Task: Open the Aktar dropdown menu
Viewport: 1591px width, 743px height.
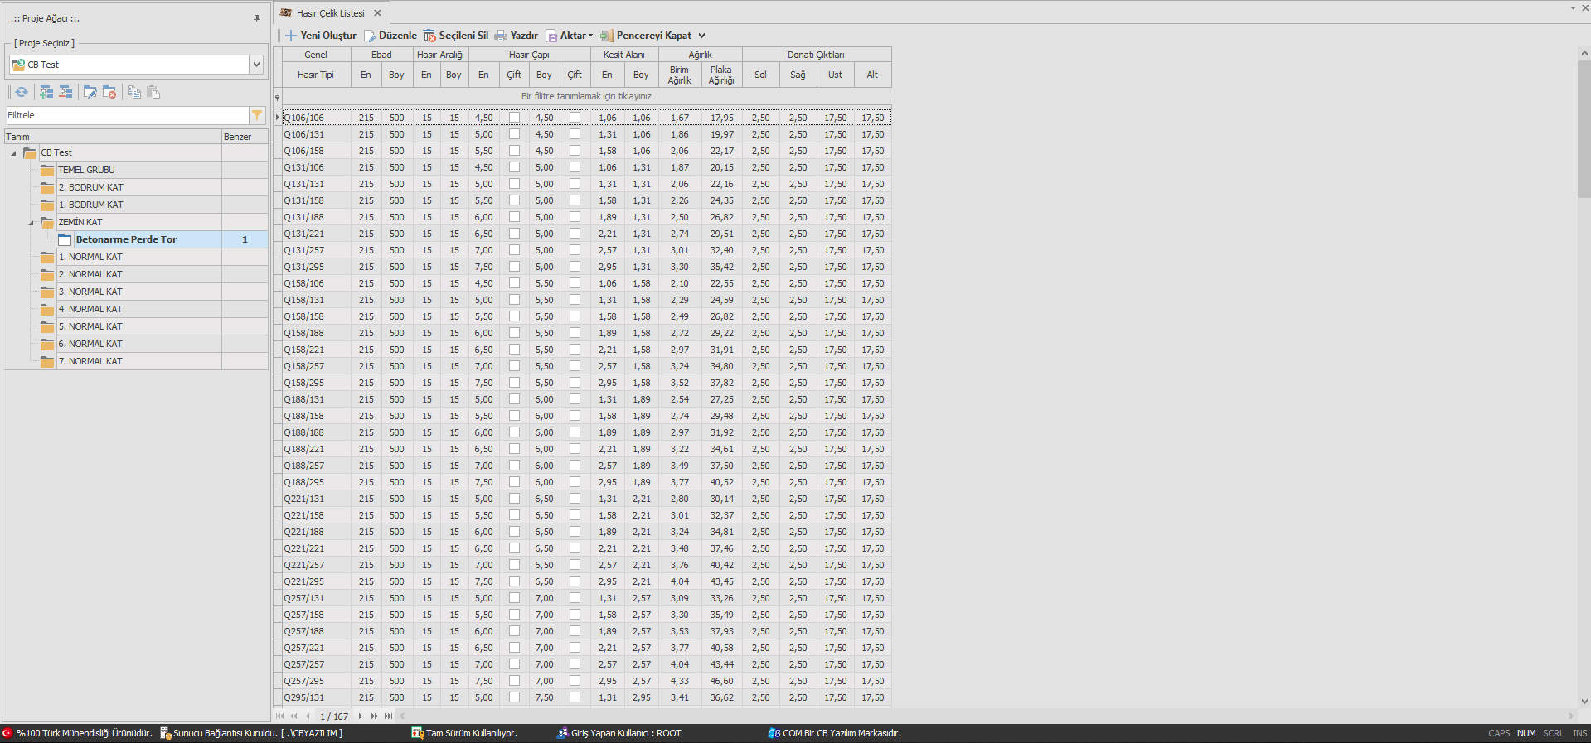Action: [x=590, y=36]
